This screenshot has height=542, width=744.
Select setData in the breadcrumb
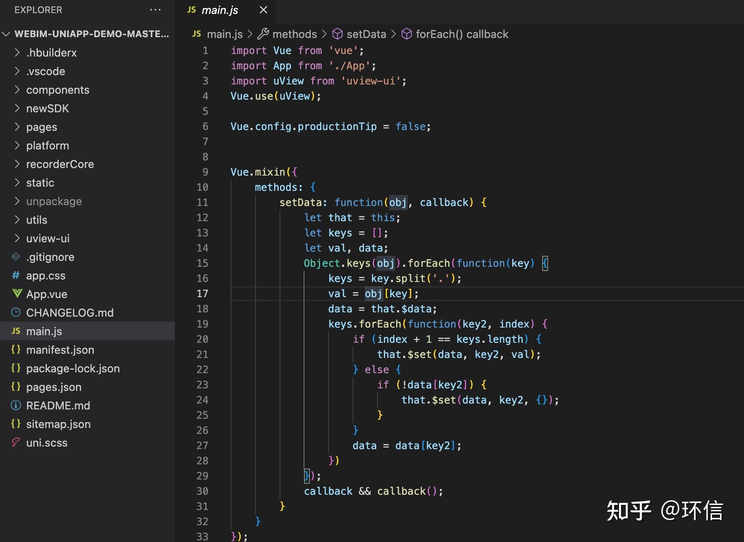point(366,34)
